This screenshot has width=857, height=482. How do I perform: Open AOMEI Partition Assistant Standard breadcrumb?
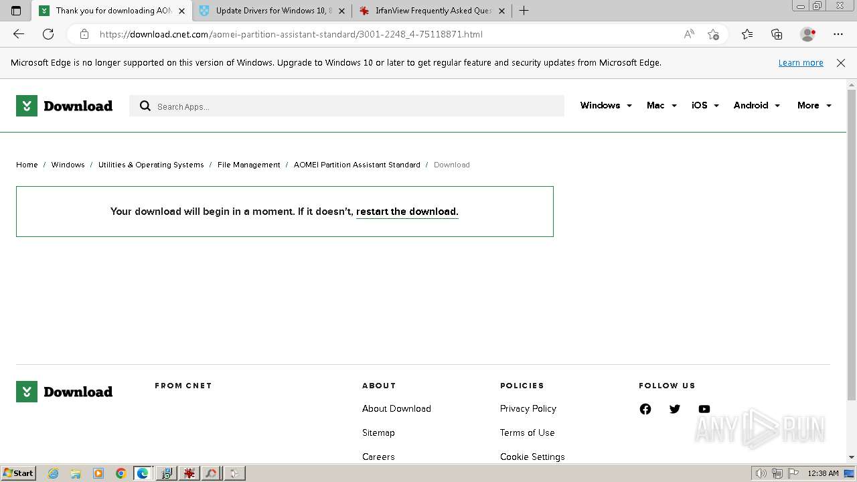tap(357, 165)
